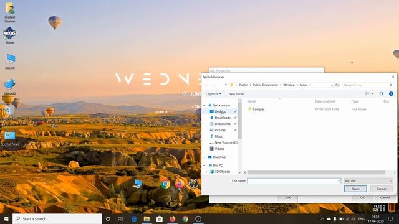This screenshot has height=224, width=399.
Task: Sort by the Name column header
Action: click(251, 101)
